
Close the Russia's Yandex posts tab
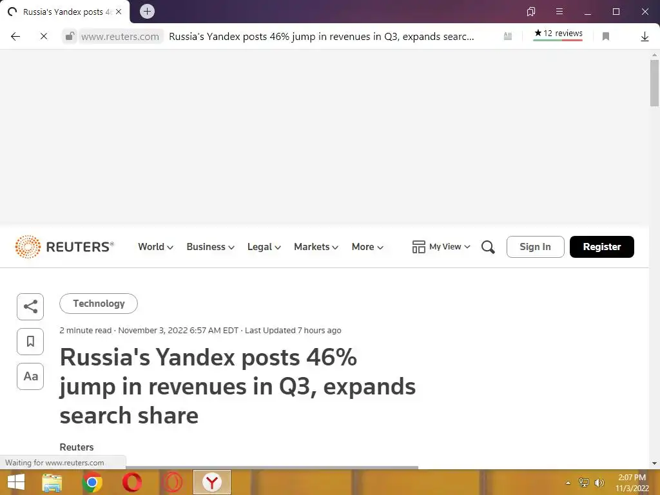pyautogui.click(x=119, y=12)
